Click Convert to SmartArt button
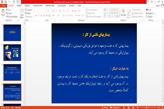This screenshot has width=164, height=109. click(94, 17)
